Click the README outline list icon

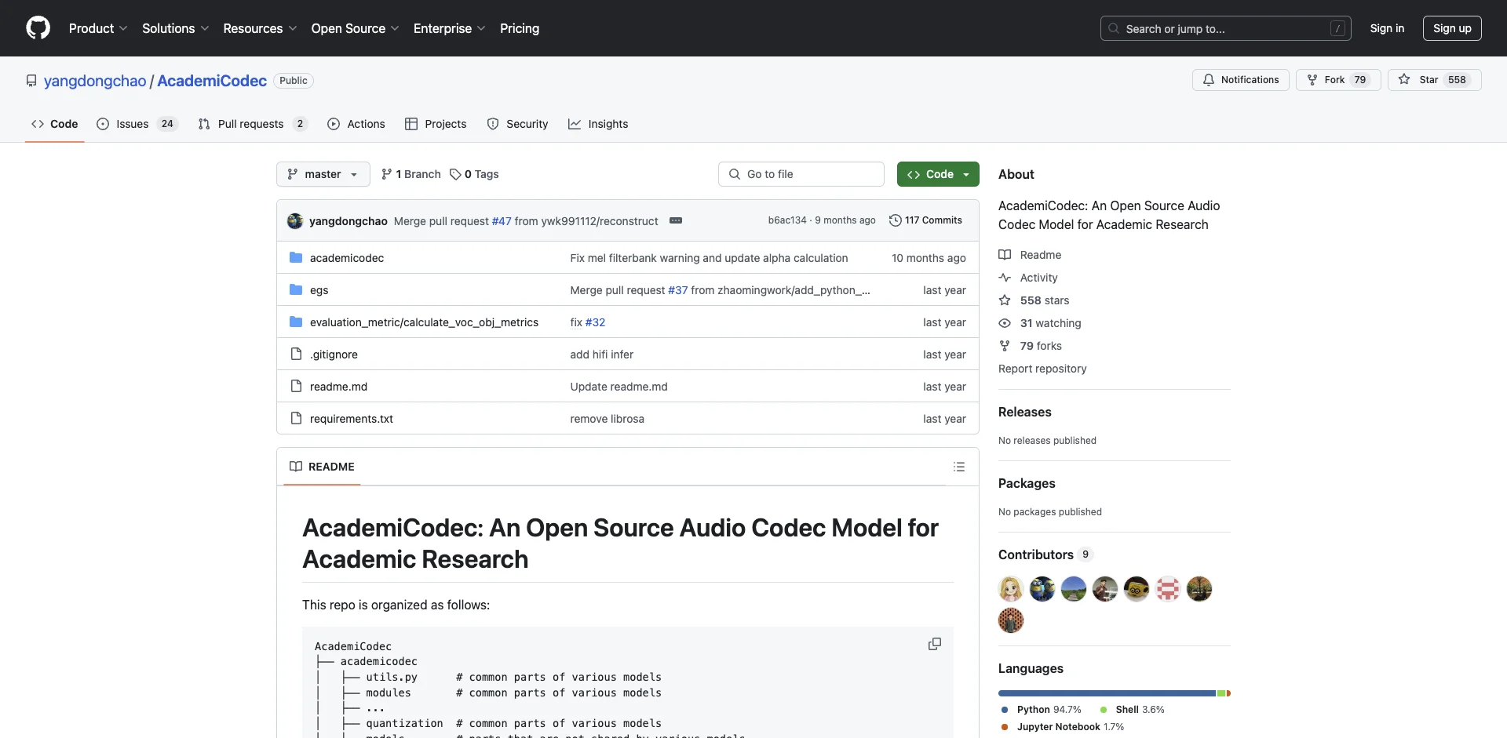click(x=958, y=467)
